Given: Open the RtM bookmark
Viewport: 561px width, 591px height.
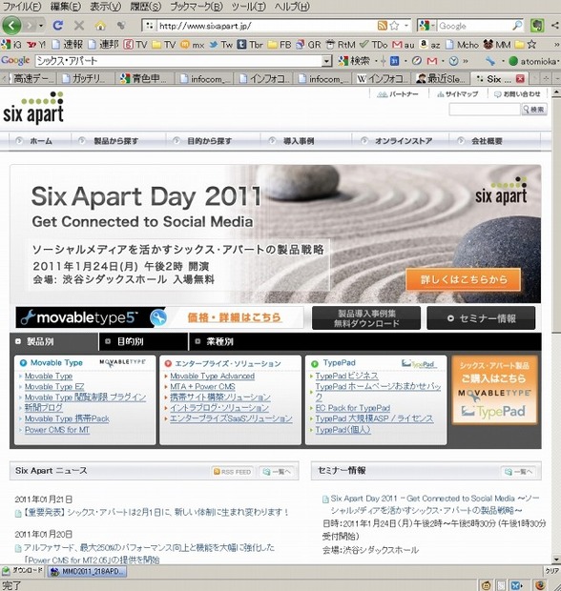Looking at the screenshot, I should 341,45.
